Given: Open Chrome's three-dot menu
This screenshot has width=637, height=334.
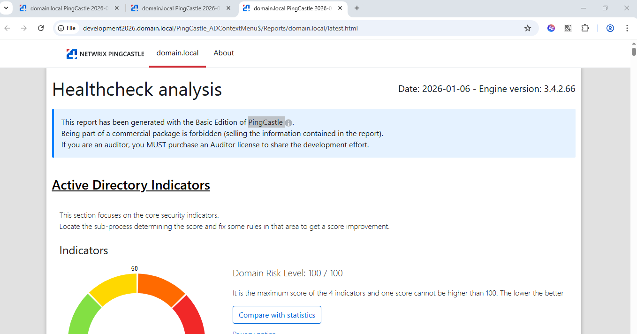Looking at the screenshot, I should pyautogui.click(x=627, y=28).
